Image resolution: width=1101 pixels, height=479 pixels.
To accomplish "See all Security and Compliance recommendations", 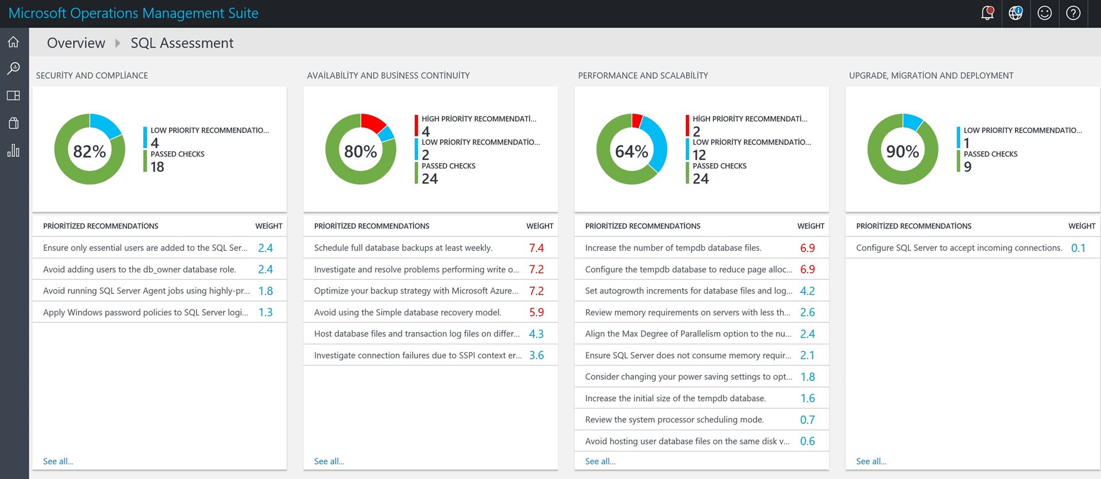I will (x=58, y=461).
